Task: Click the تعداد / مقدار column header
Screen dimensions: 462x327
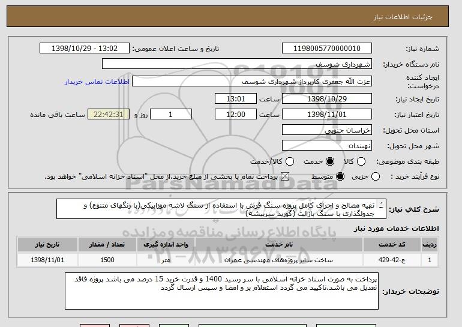Action: 107,245
